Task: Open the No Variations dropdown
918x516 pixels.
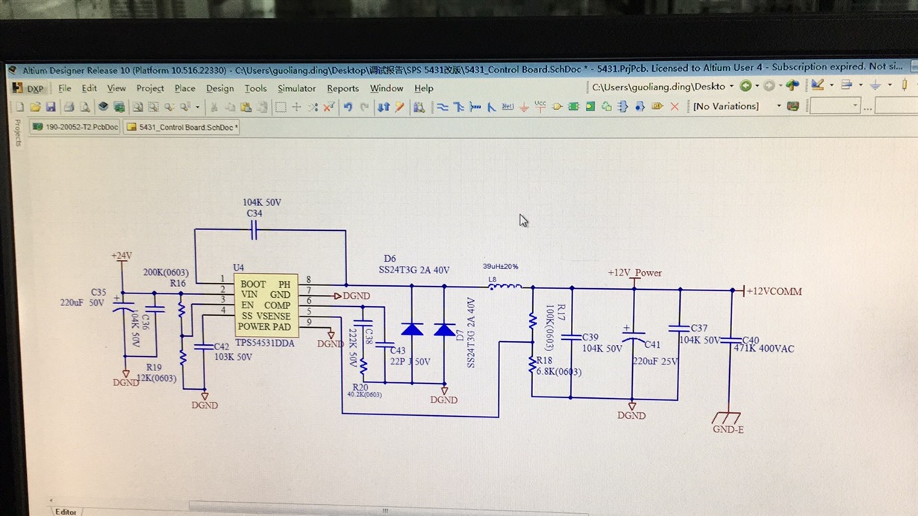Action: pyautogui.click(x=778, y=106)
